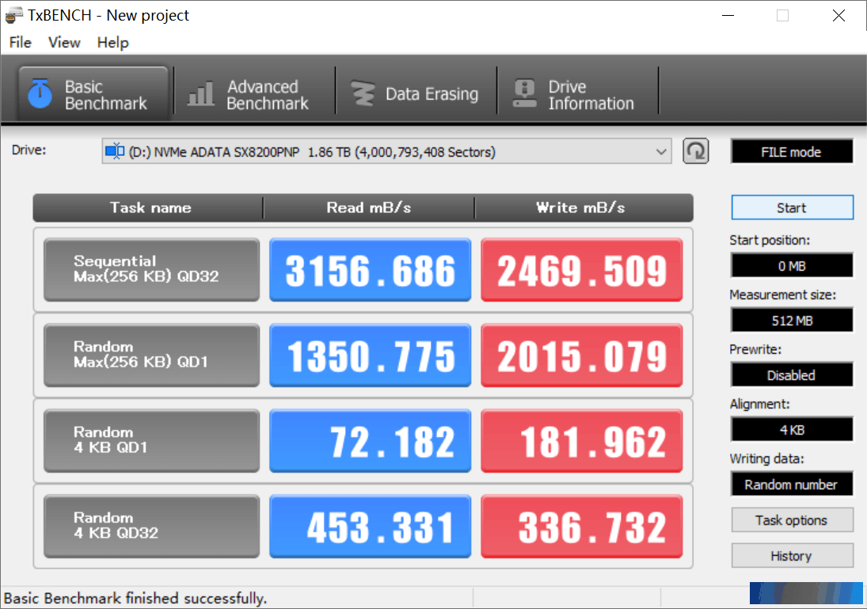
Task: Click Random Max(256 KB) QD1 task button
Action: 151,355
